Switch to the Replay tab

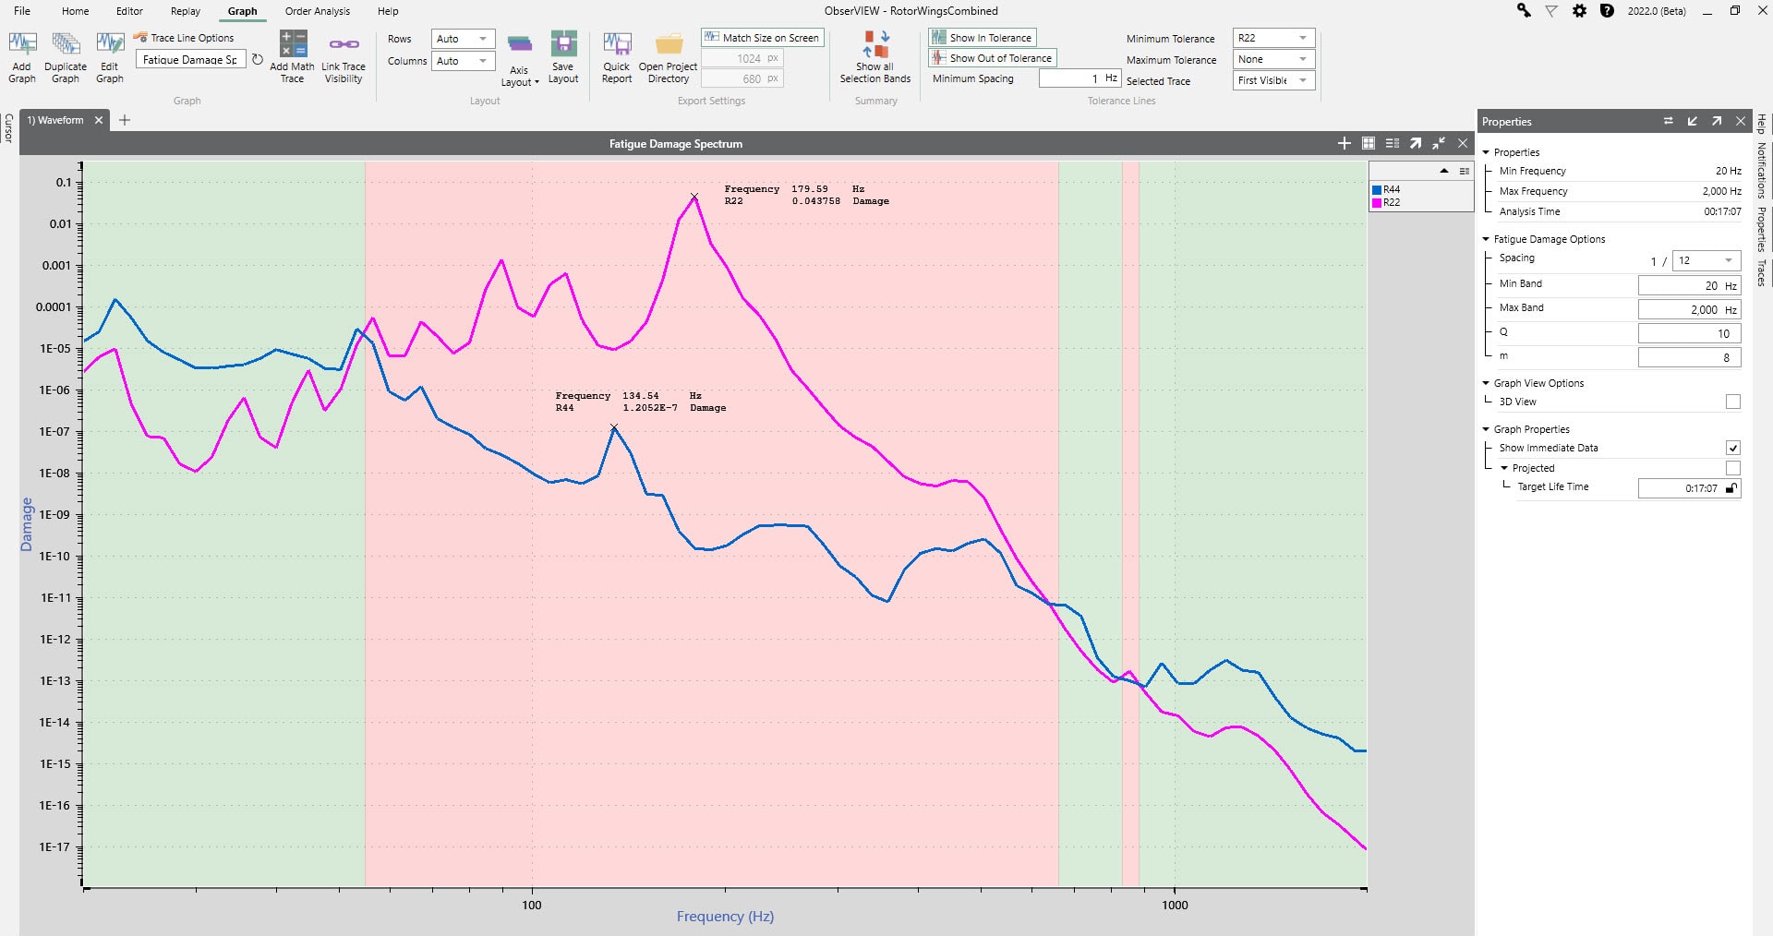(186, 11)
